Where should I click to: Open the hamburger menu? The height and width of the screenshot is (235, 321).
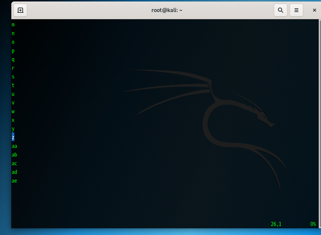(x=296, y=10)
